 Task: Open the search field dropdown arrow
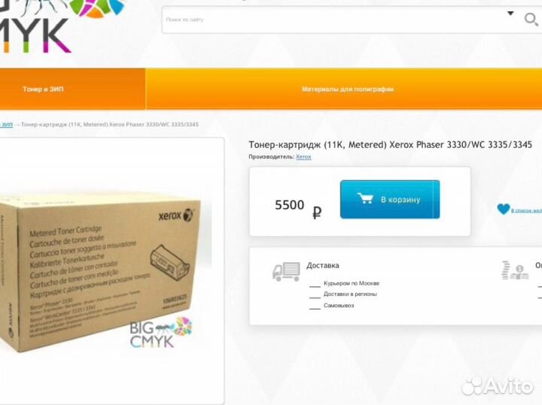(x=510, y=14)
